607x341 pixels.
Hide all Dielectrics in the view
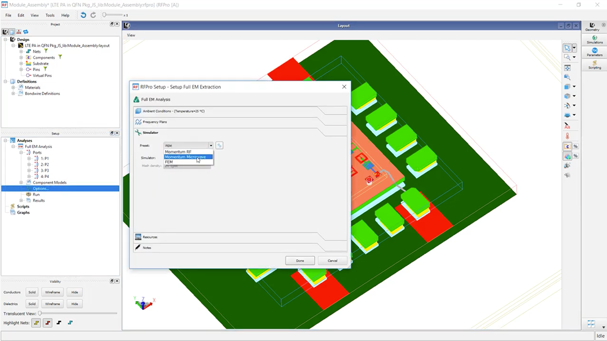(74, 304)
